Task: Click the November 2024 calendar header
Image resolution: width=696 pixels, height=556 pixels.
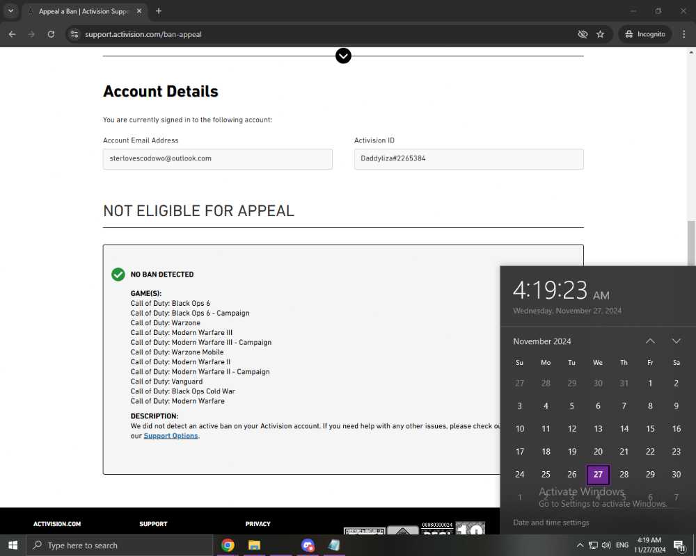Action: click(x=542, y=341)
